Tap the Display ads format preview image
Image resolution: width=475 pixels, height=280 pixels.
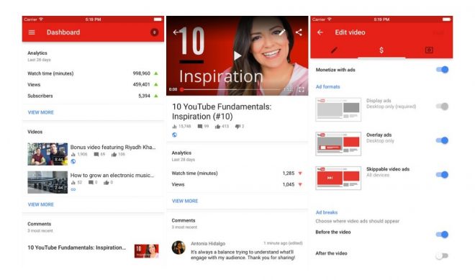[338, 109]
